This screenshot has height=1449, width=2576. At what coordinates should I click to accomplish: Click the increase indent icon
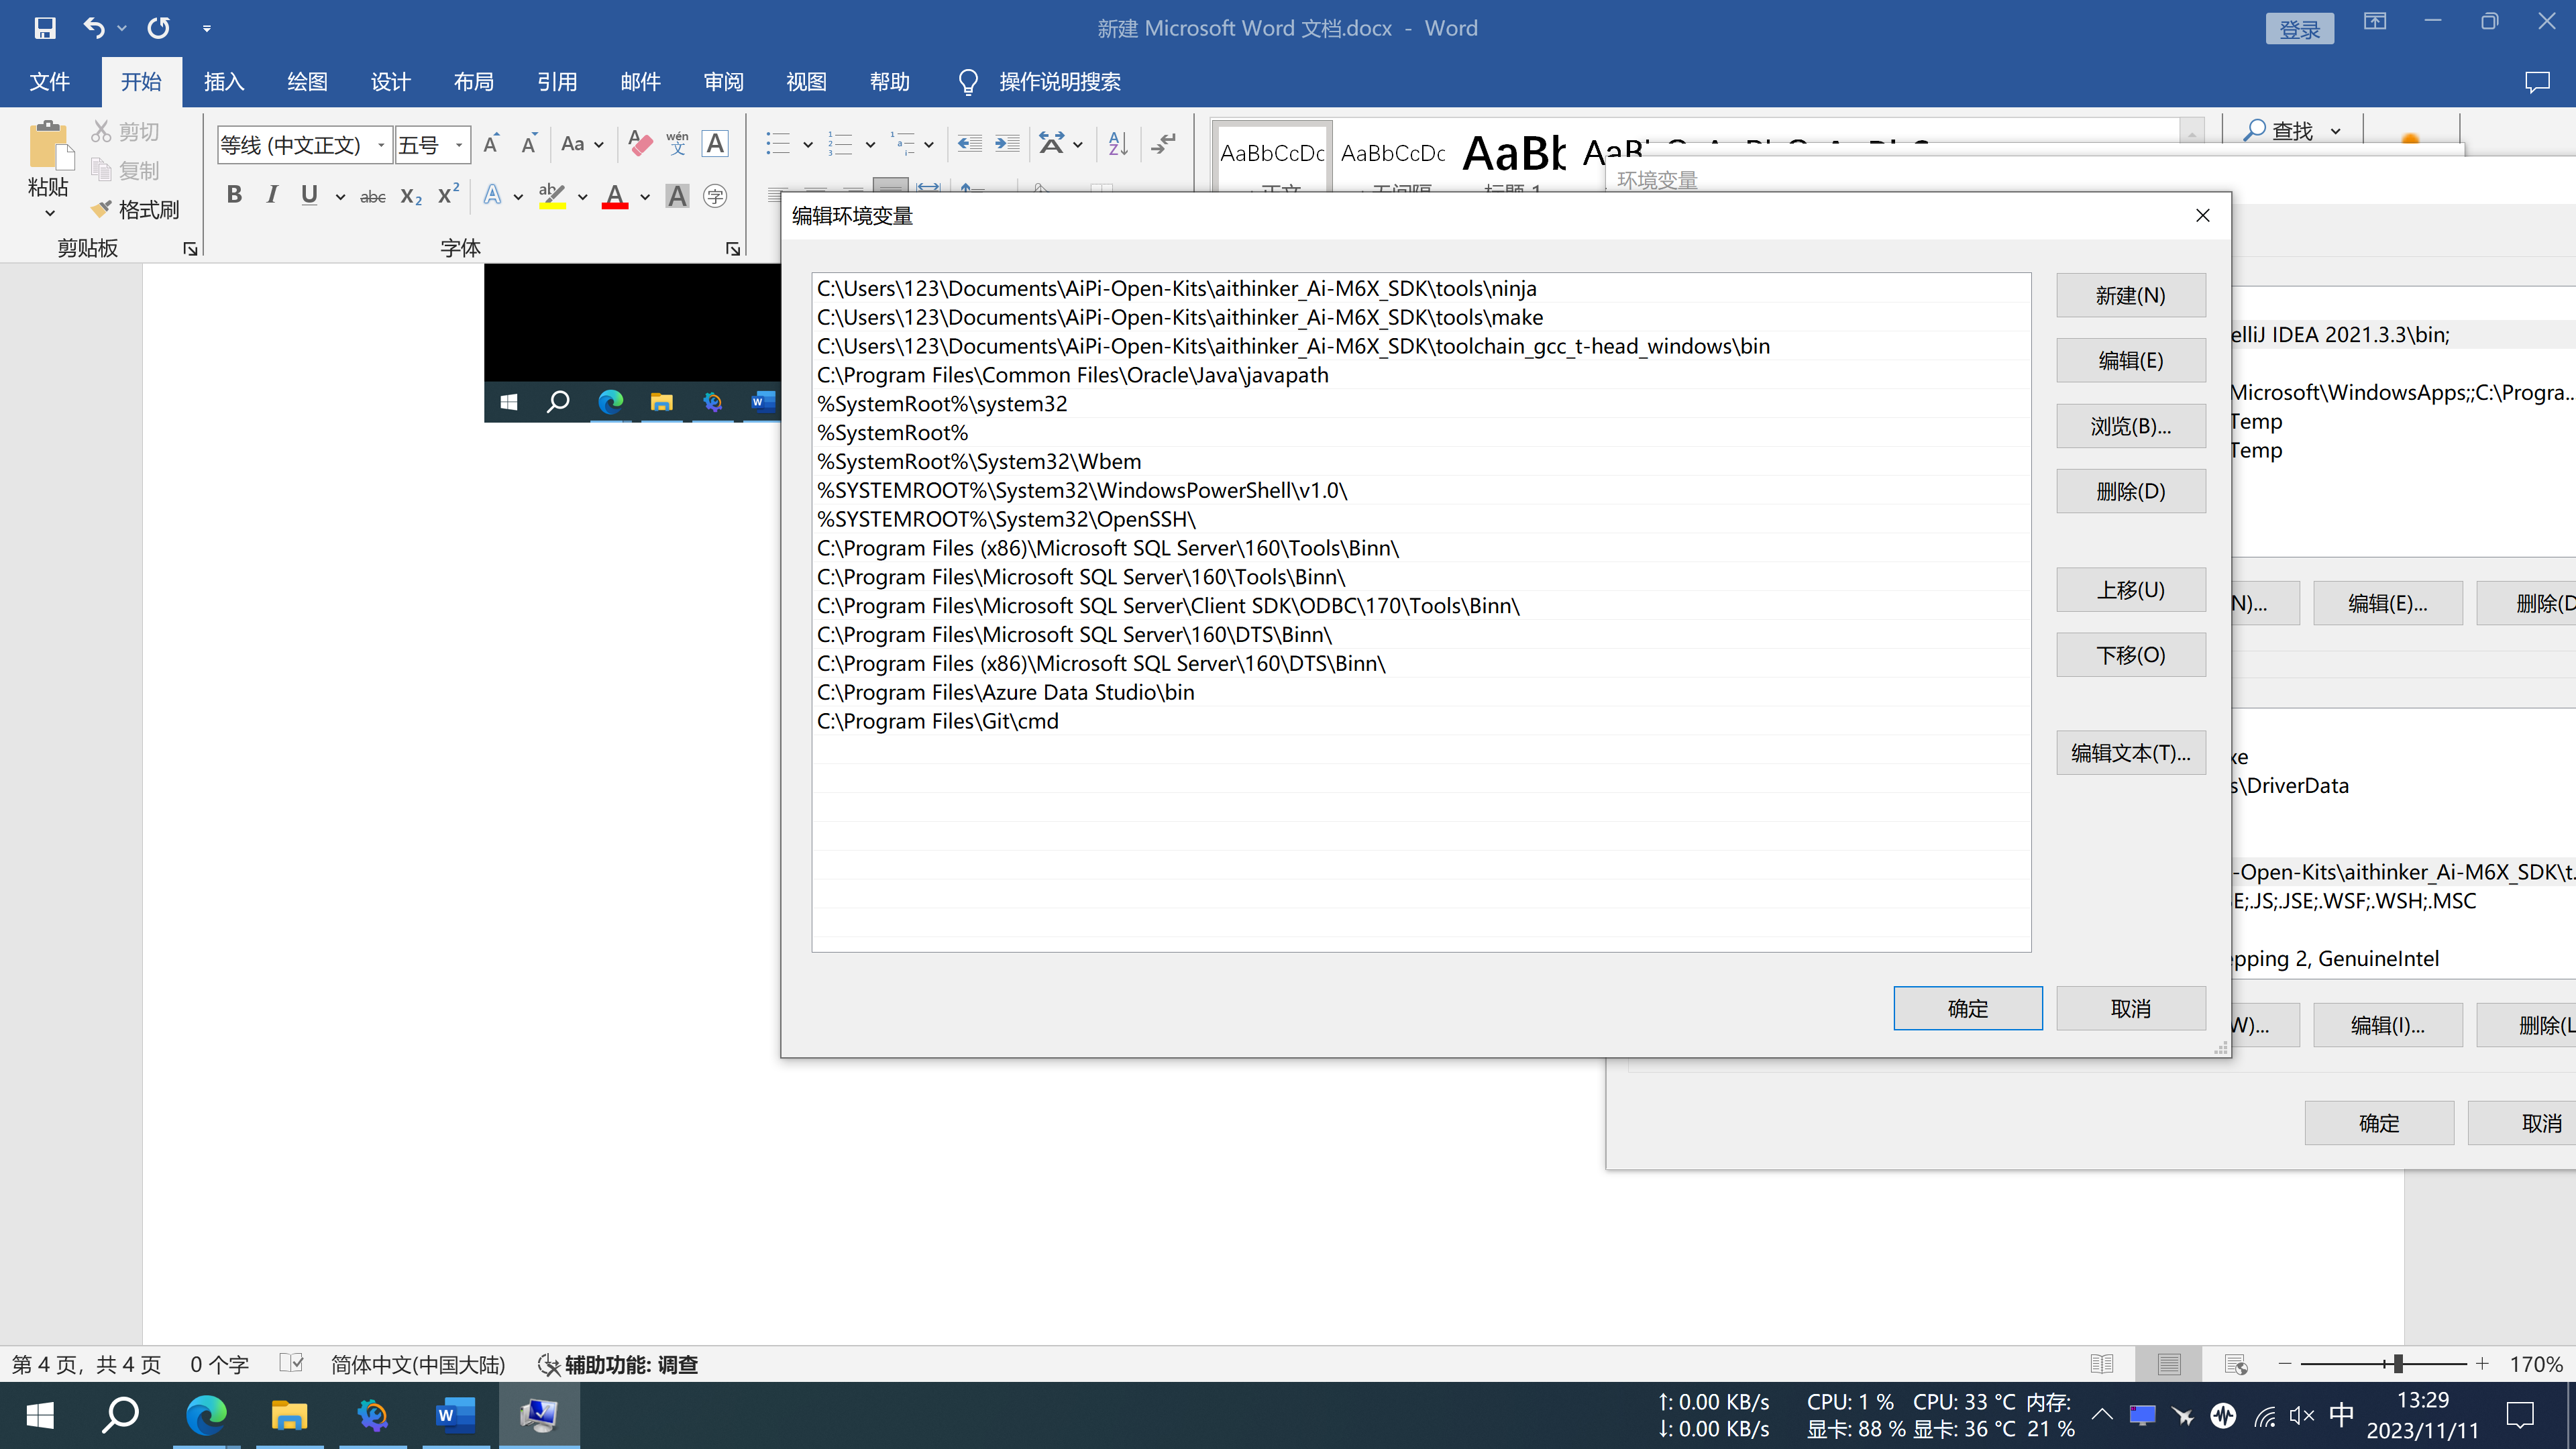pyautogui.click(x=1007, y=144)
